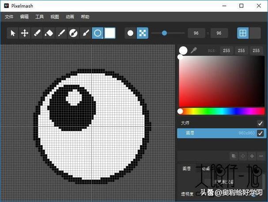This screenshot has width=268, height=202.
Task: Pick the pencil drawing tool
Action: click(37, 33)
